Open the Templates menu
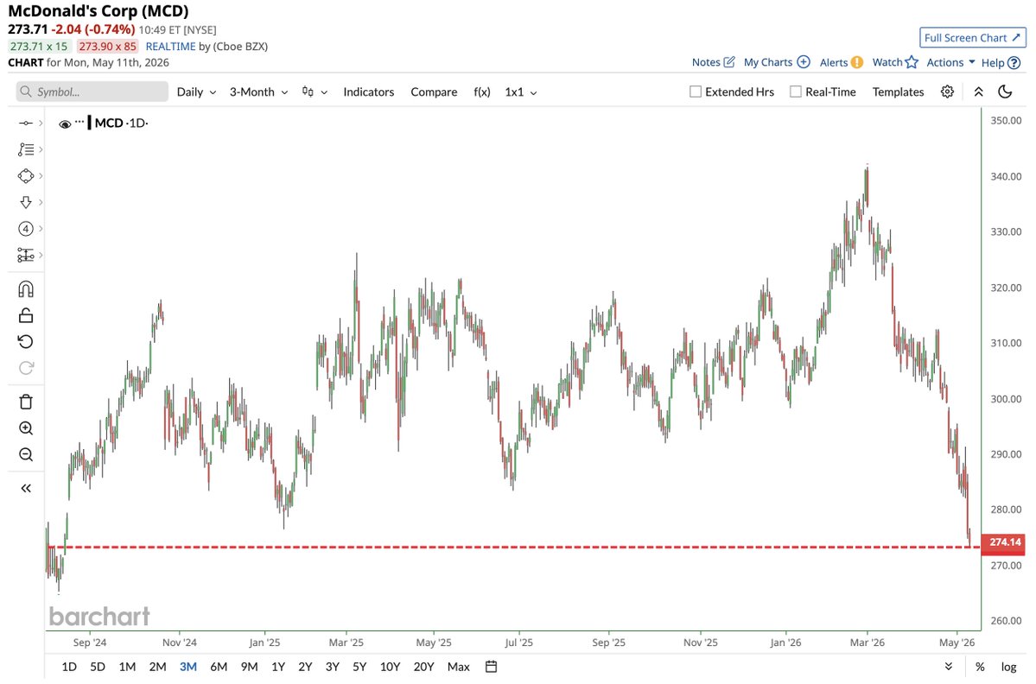Image resolution: width=1036 pixels, height=684 pixels. click(x=898, y=92)
